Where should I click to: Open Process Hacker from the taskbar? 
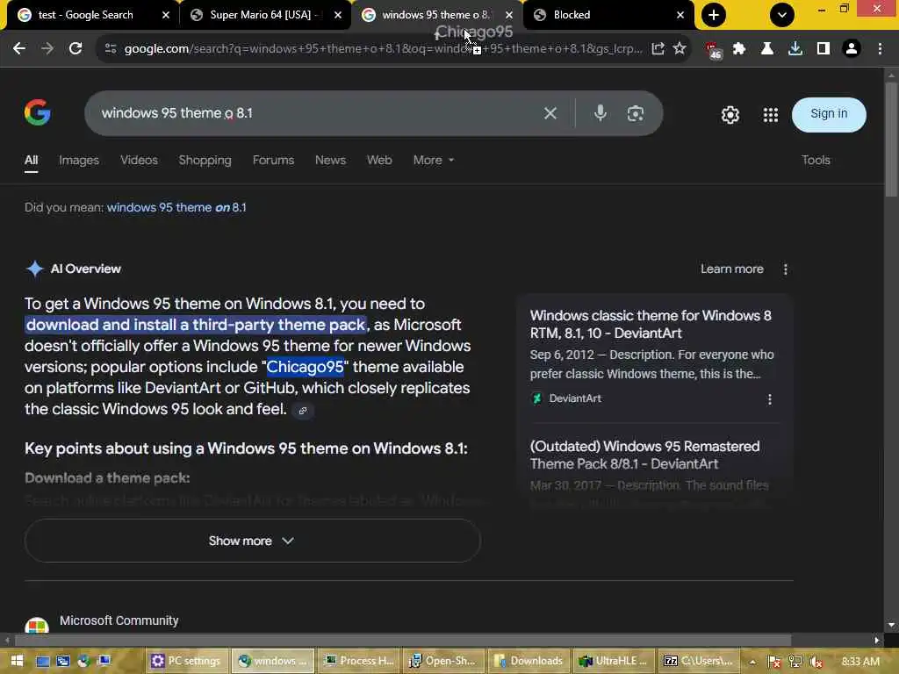[x=359, y=661]
